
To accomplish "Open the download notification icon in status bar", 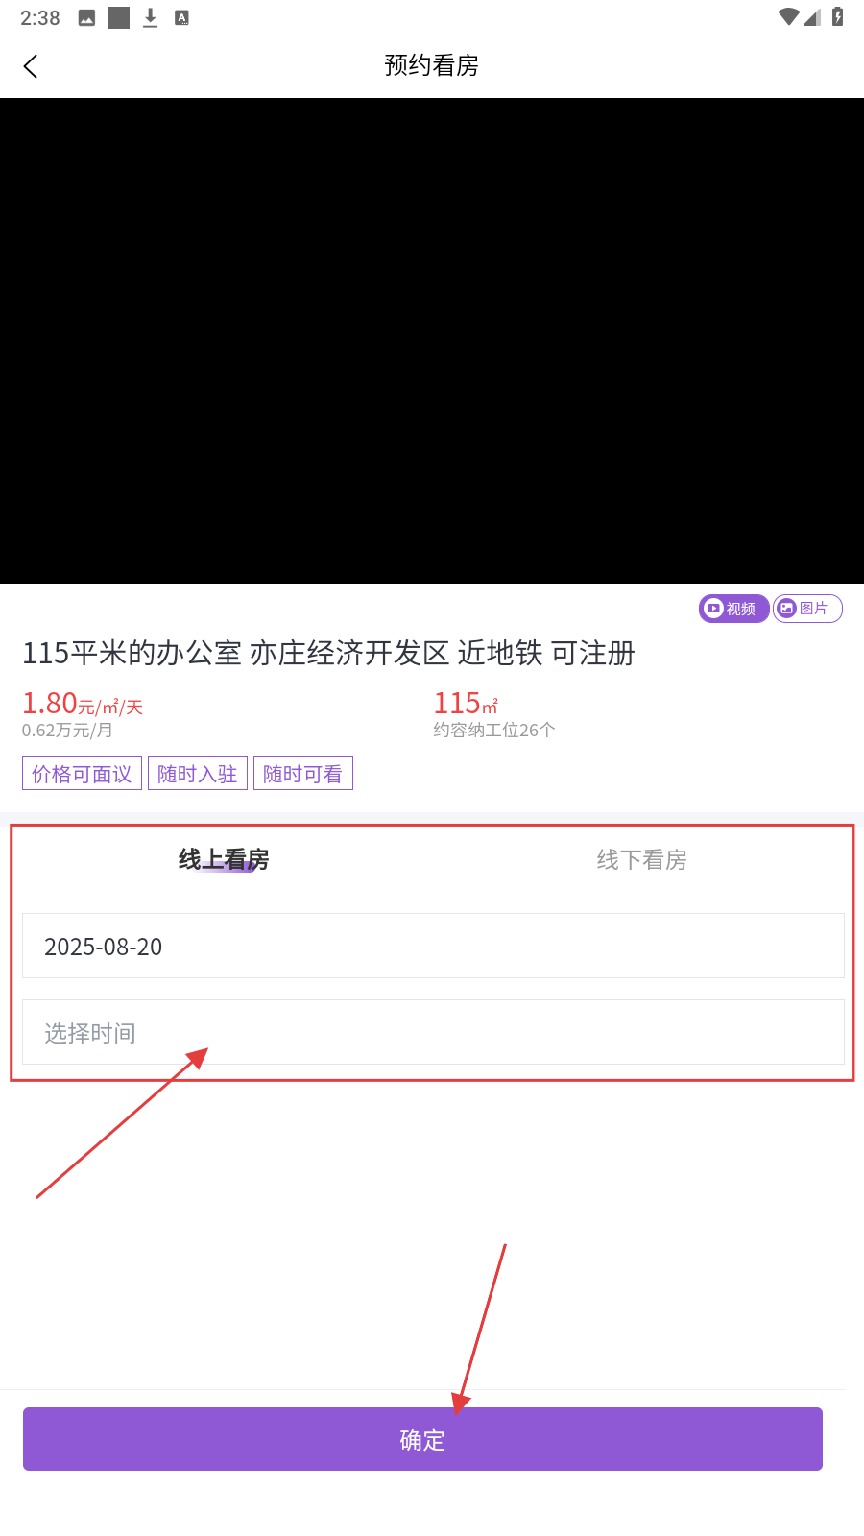I will point(150,17).
